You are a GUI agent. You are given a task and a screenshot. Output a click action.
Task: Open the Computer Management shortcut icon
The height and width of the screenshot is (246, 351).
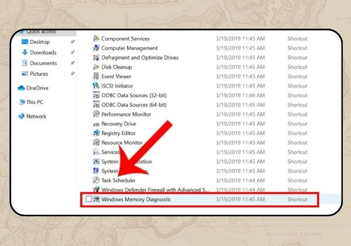pos(96,48)
